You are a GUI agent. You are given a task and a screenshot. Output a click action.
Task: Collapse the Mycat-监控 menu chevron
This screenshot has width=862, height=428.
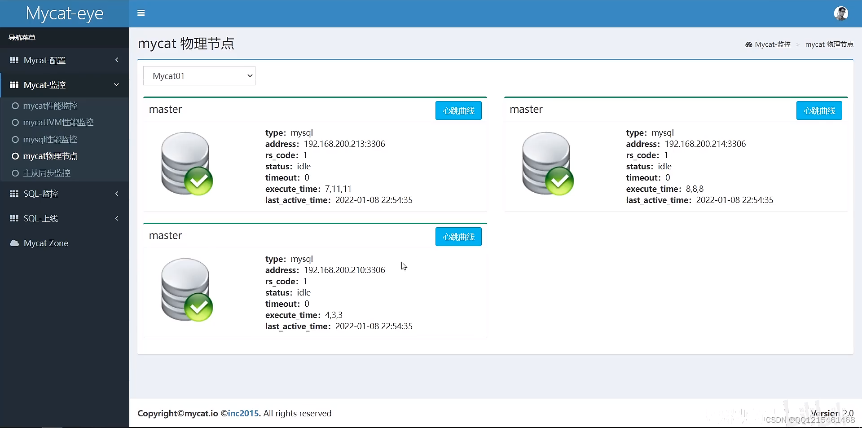pyautogui.click(x=117, y=85)
